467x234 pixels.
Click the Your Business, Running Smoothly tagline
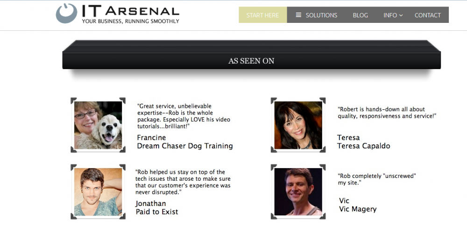point(130,21)
